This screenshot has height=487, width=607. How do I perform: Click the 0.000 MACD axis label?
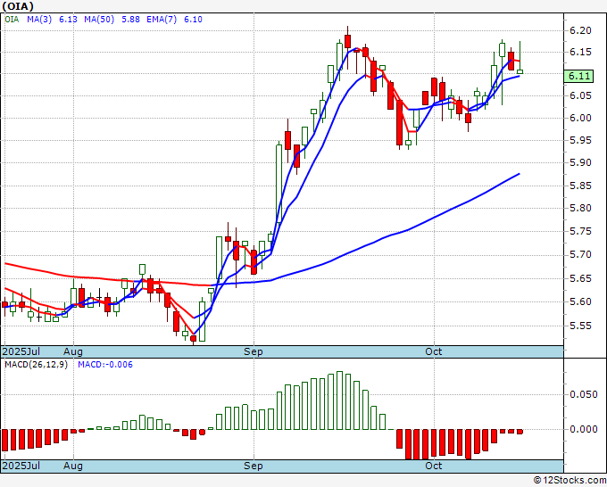[x=584, y=429]
